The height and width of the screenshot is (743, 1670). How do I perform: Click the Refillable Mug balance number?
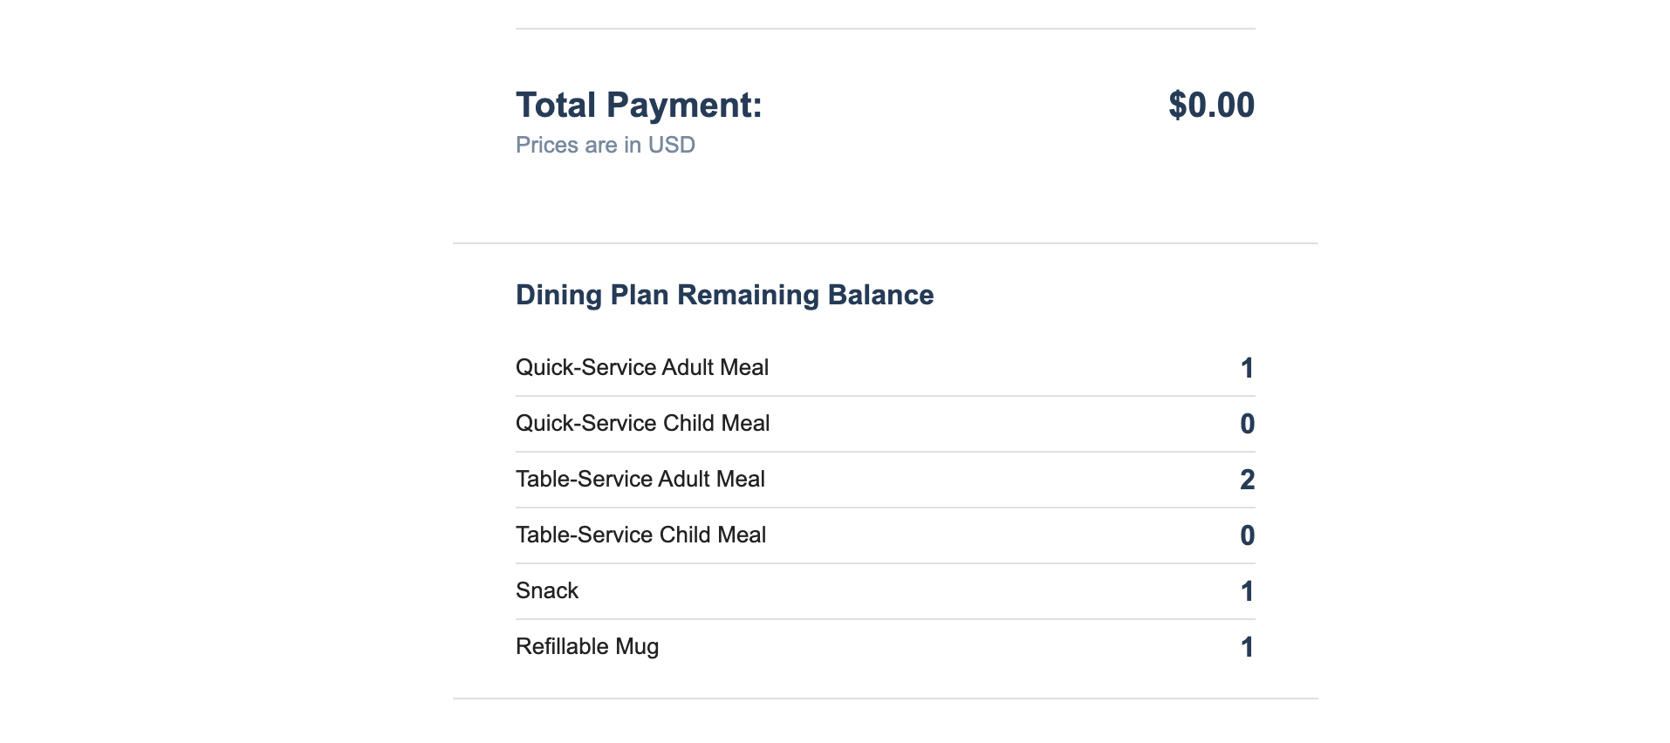tap(1247, 647)
